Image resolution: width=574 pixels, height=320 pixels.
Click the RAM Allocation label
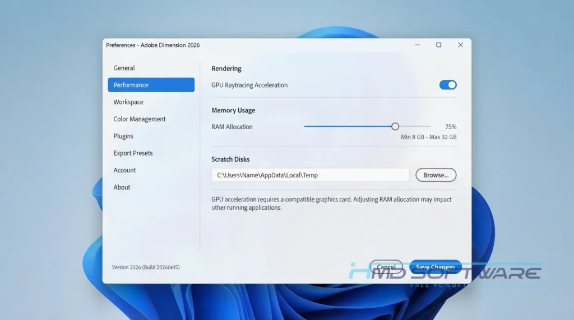coord(232,127)
